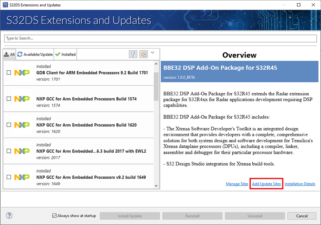The image size is (321, 225).
Task: Check the build 2017 with EWL2 checkbox
Action: tap(9, 151)
